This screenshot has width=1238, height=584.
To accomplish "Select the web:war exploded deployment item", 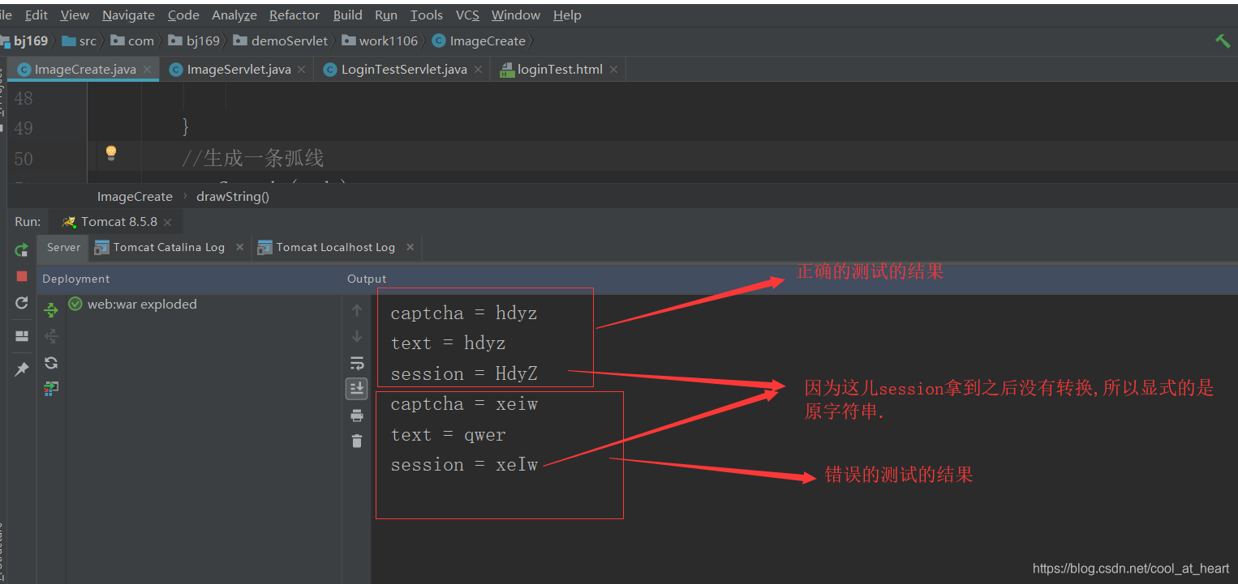I will (133, 305).
